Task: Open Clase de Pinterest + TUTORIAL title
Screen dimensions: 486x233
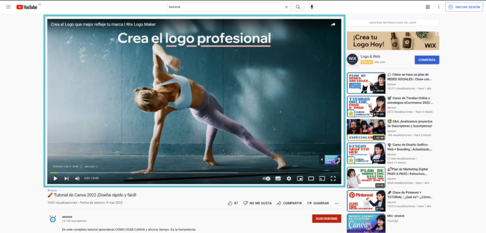Action: pyautogui.click(x=410, y=195)
